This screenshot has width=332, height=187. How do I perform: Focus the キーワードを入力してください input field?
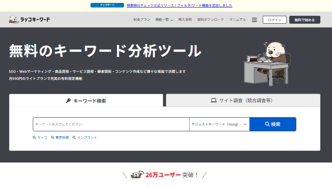[111, 124]
